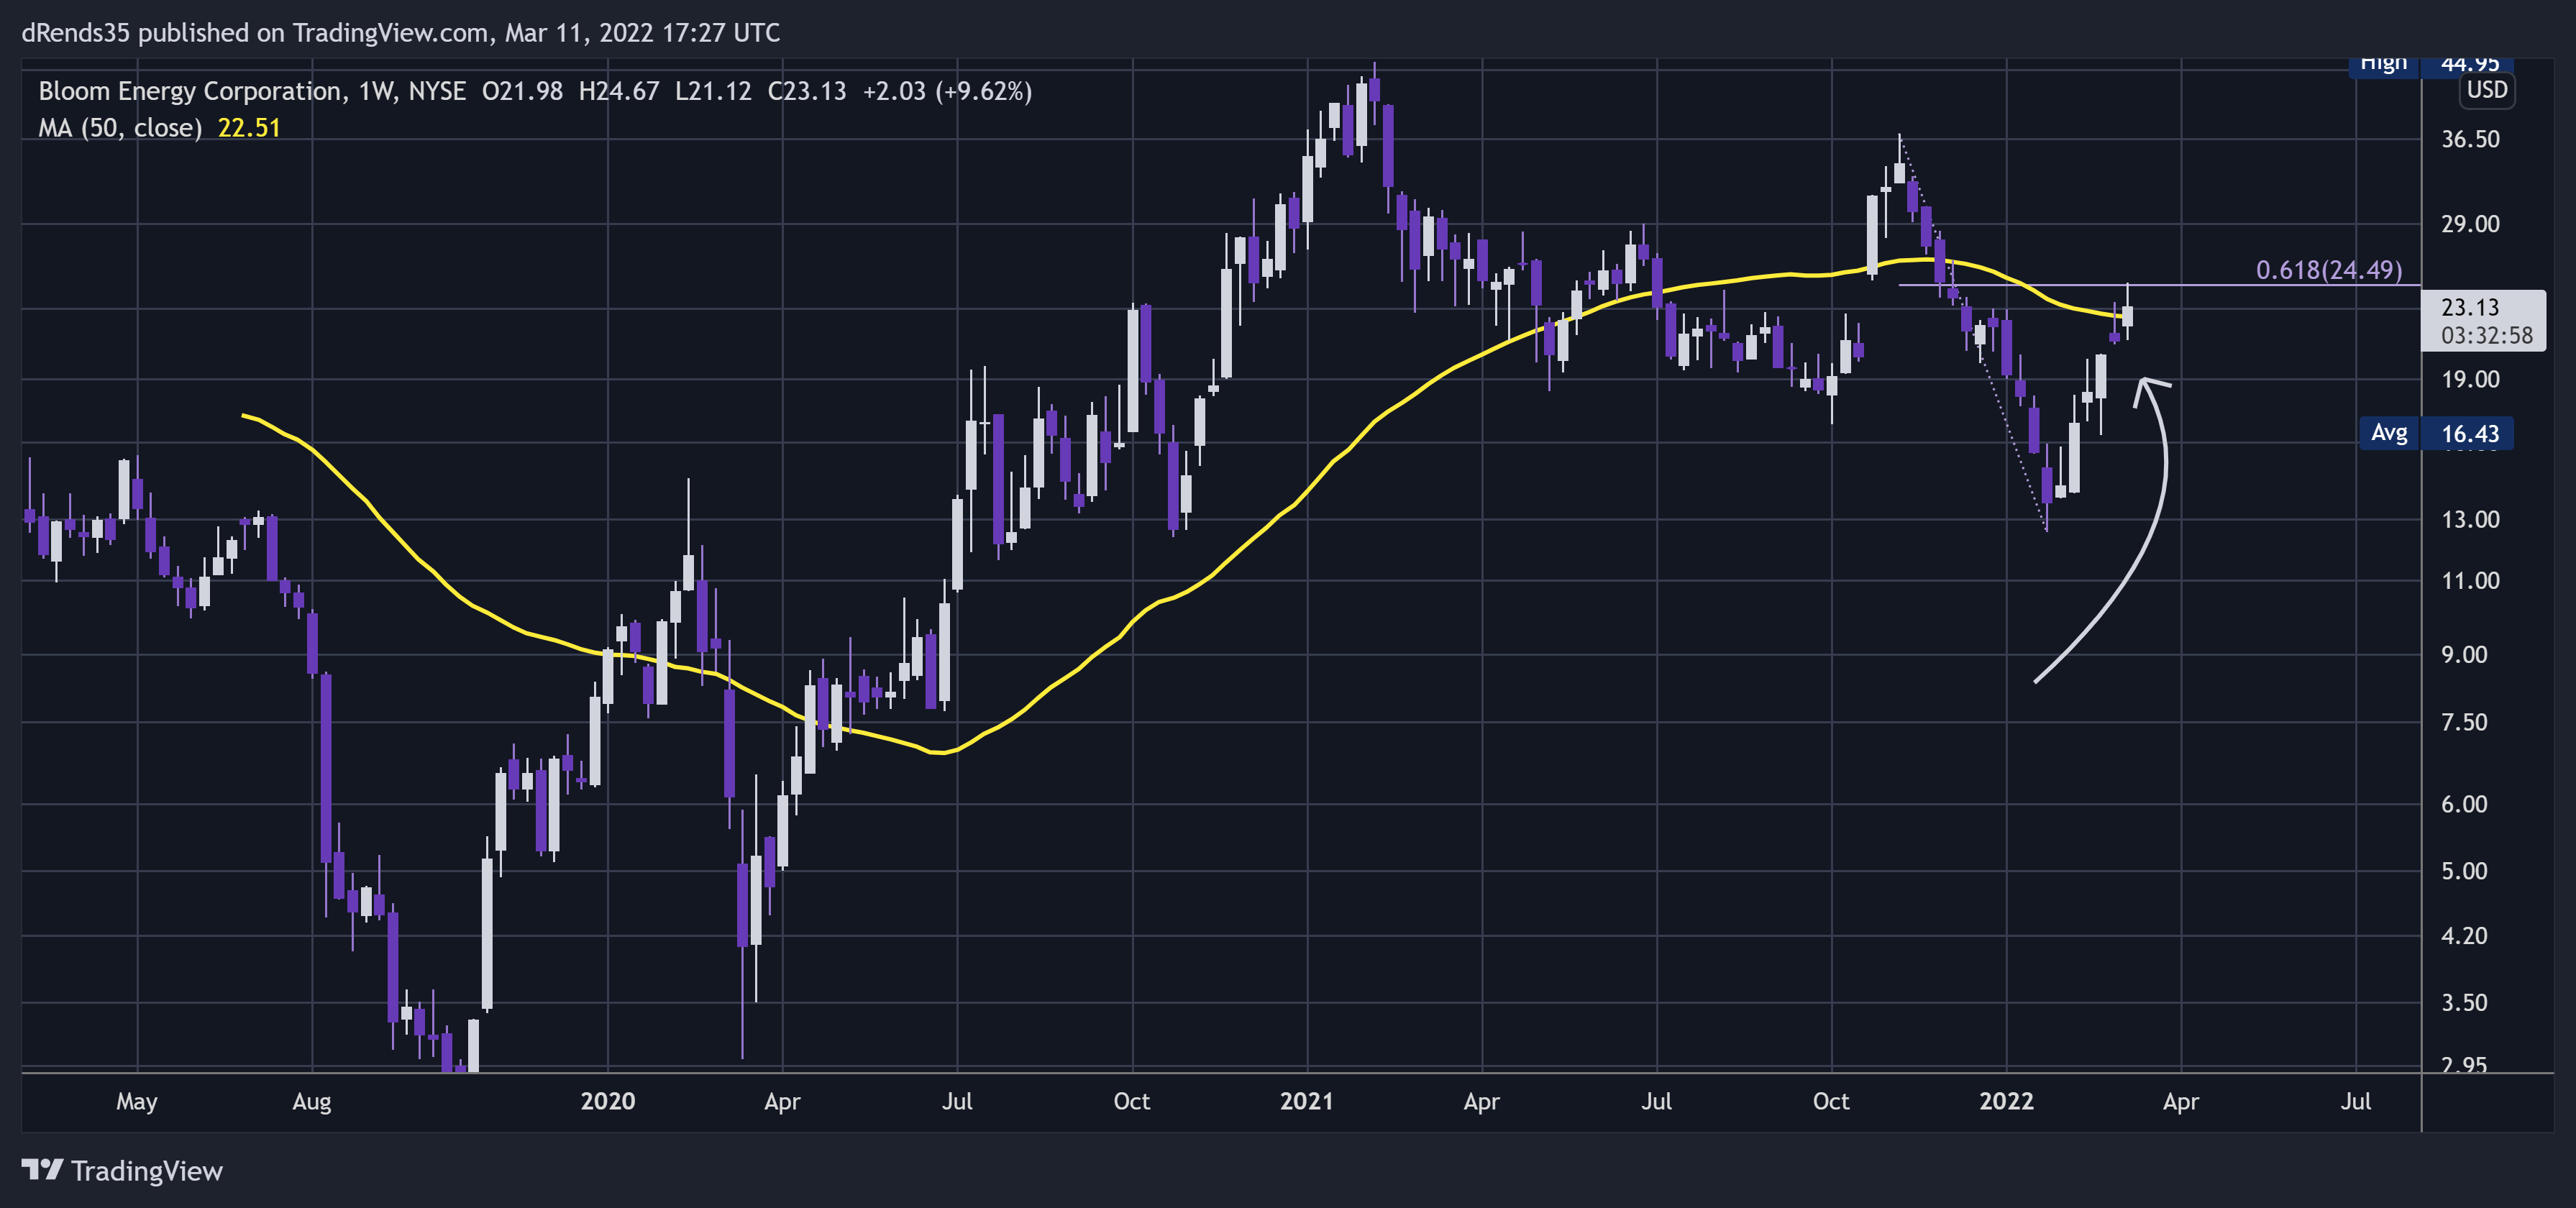Click the H24.67 high value in header
The height and width of the screenshot is (1208, 2576).
point(619,91)
